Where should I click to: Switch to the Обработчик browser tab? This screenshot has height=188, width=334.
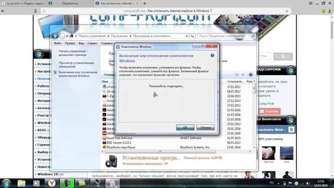coord(70,4)
